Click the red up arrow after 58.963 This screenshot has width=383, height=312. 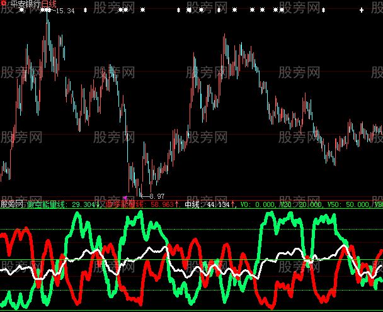[x=177, y=204]
